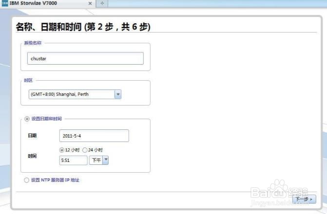
Task: Choose the 24 小时 time format
Action: point(85,150)
